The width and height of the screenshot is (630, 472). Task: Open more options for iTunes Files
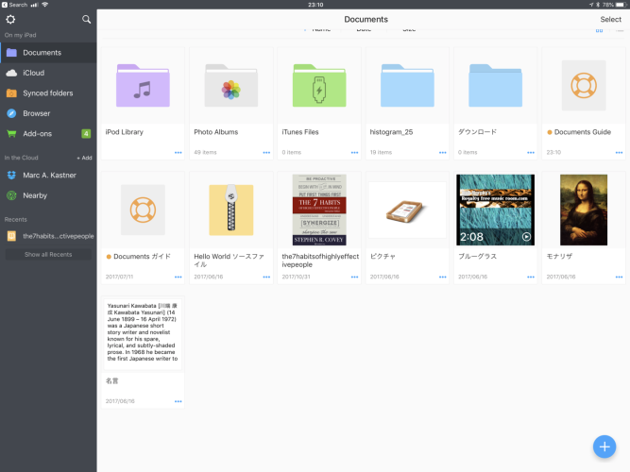pos(353,152)
